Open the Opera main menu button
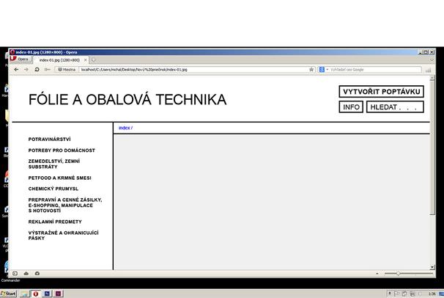This screenshot has height=298, width=444. 21,59
